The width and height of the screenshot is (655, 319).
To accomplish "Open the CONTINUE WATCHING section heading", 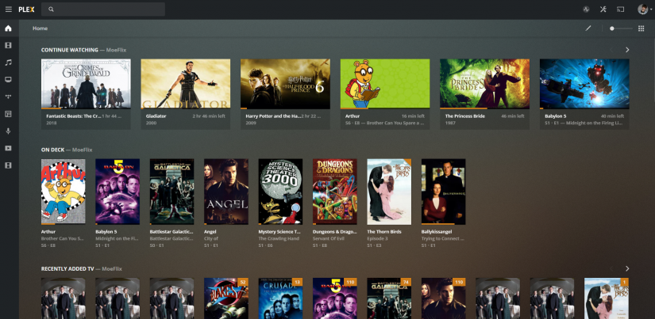I will 69,50.
